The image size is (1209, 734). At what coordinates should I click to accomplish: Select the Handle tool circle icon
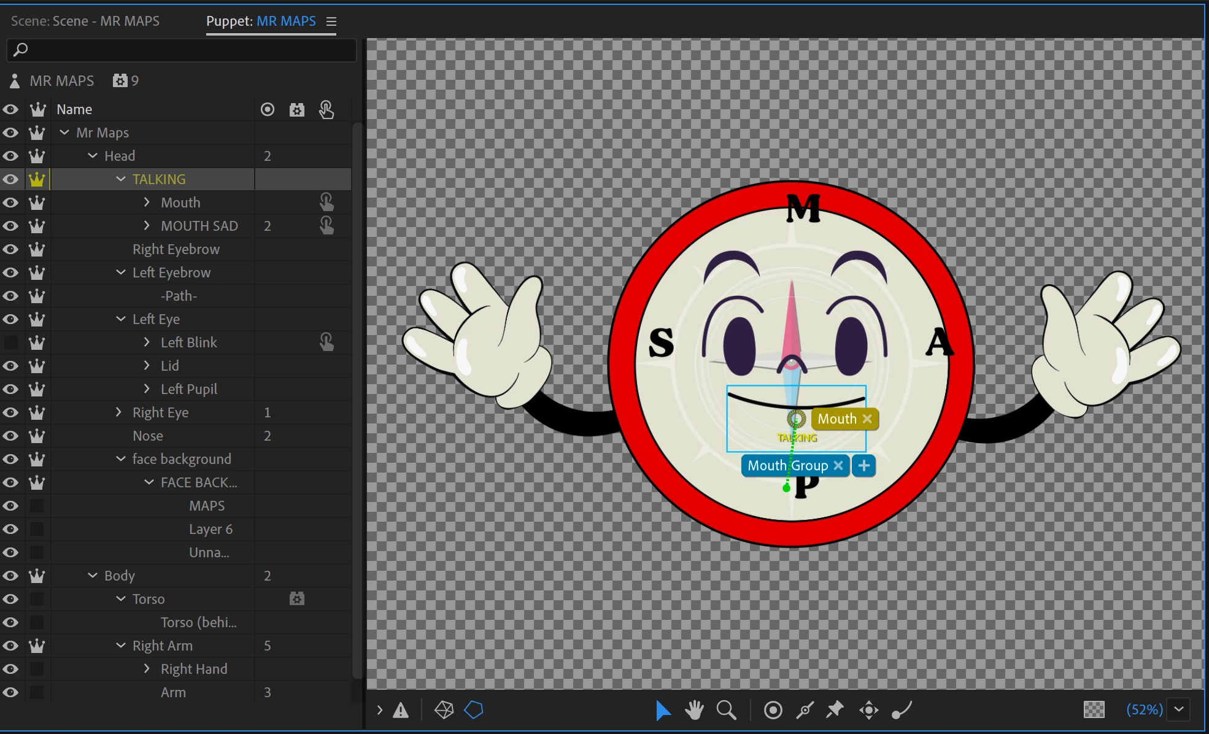coord(773,710)
